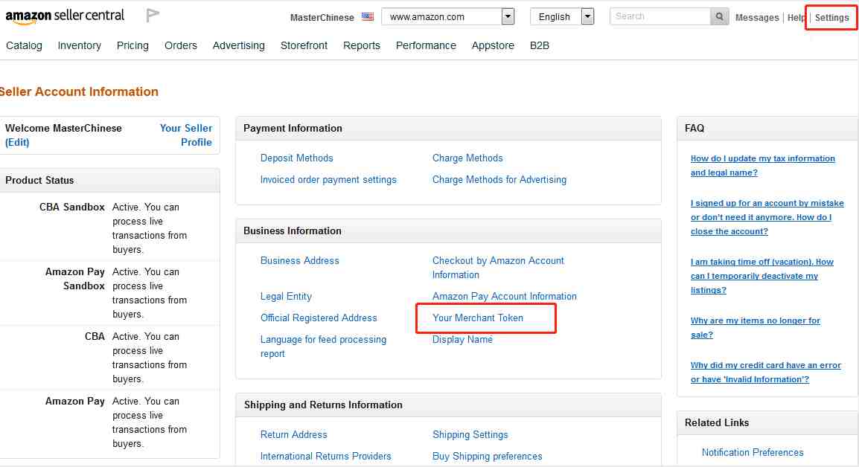Viewport: 859px width, 467px height.
Task: Open the www.amazon.com marketplace dropdown
Action: point(447,16)
